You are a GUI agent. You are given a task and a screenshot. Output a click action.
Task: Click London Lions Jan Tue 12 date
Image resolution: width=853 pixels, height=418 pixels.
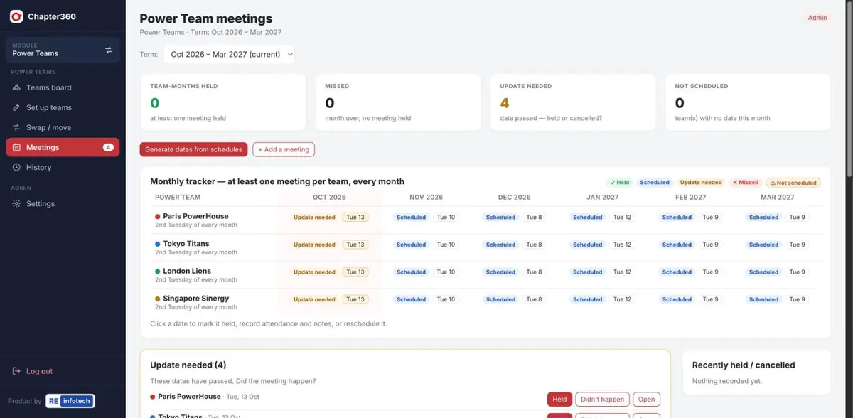622,272
